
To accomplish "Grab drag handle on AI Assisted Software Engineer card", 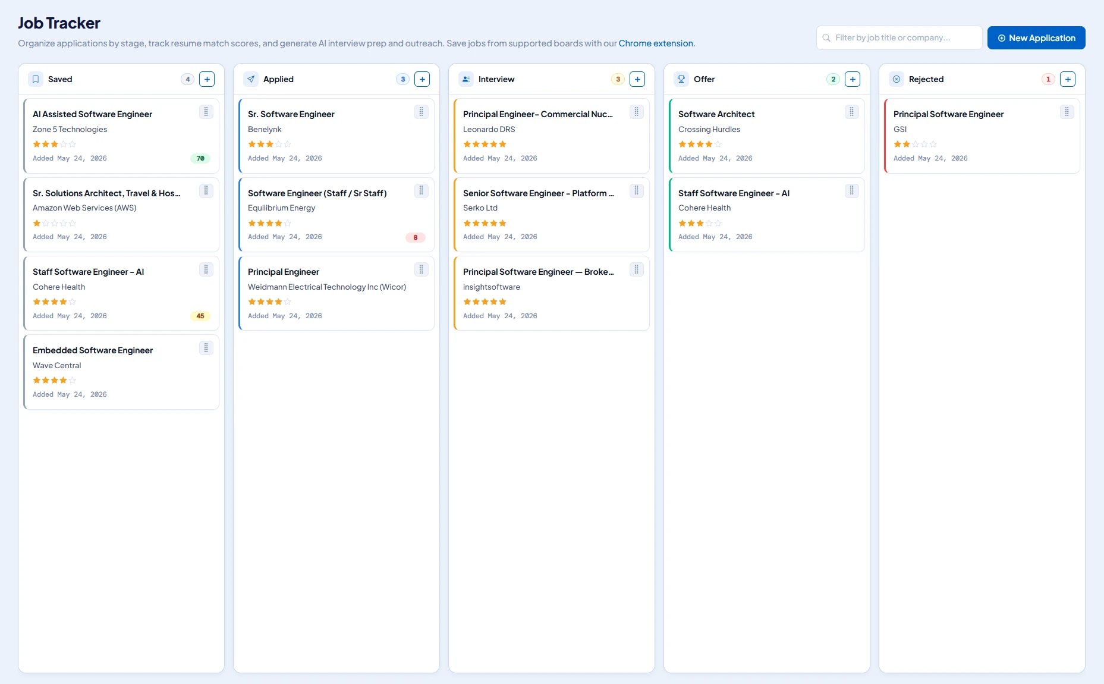I will 206,112.
